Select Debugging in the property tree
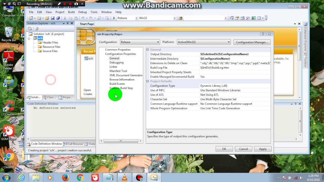The width and height of the screenshot is (324, 182). 117,62
